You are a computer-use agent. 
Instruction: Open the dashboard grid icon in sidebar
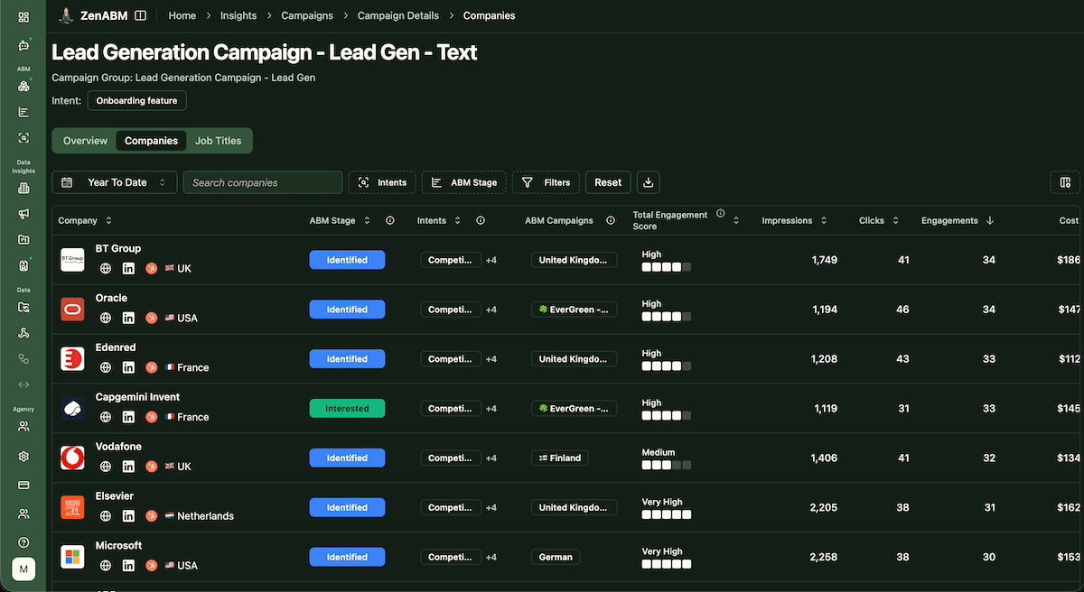[23, 16]
